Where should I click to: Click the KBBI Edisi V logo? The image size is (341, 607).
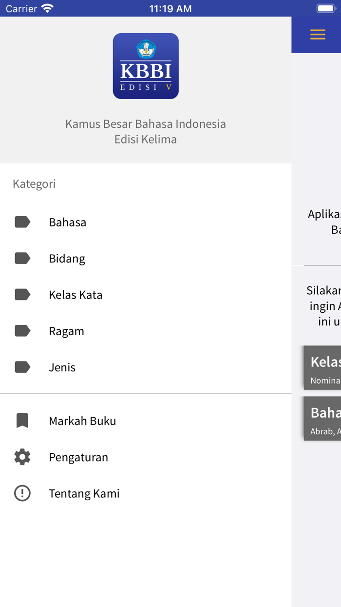tap(146, 66)
